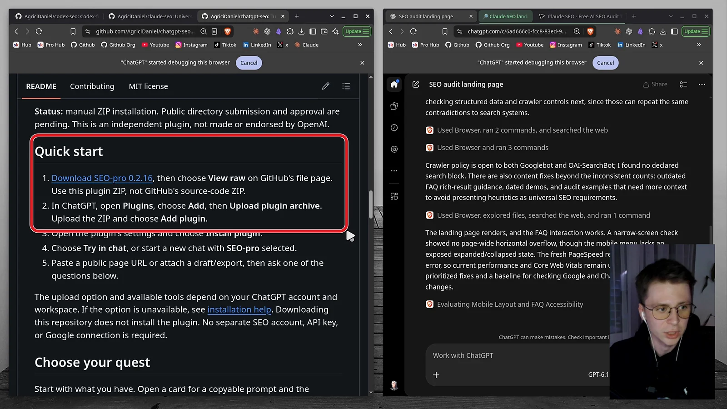Click the @ icon in the ChatGPT sidebar

[394, 149]
